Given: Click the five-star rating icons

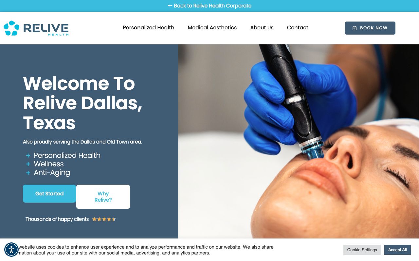Looking at the screenshot, I should tap(104, 219).
